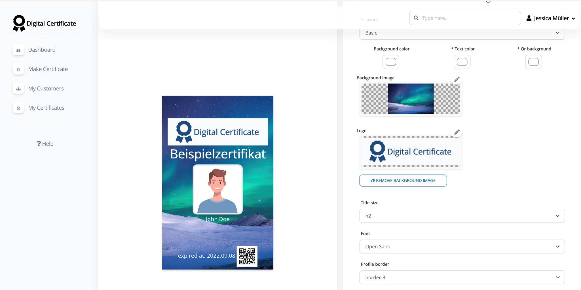Pick a Background color swatch

(391, 62)
